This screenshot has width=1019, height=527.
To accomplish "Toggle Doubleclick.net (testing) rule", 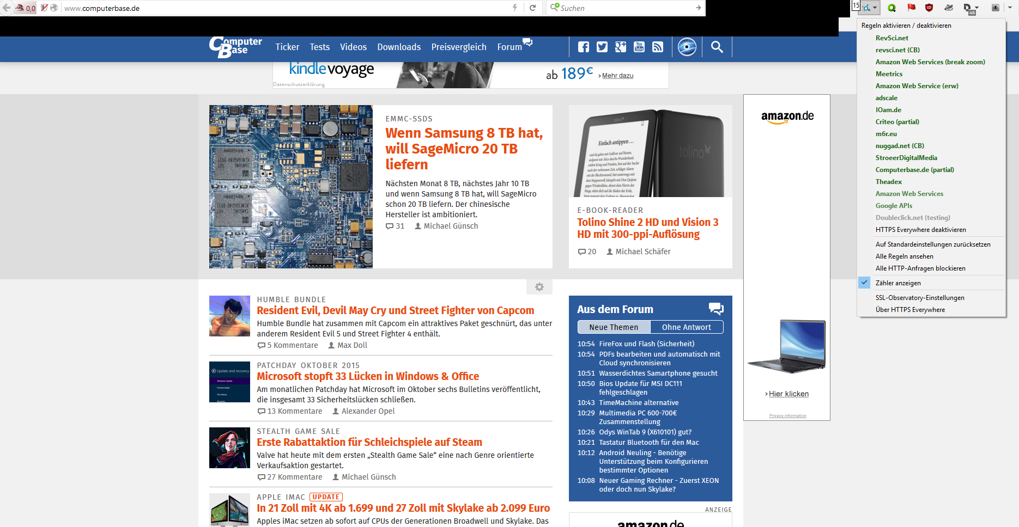I will 913,218.
